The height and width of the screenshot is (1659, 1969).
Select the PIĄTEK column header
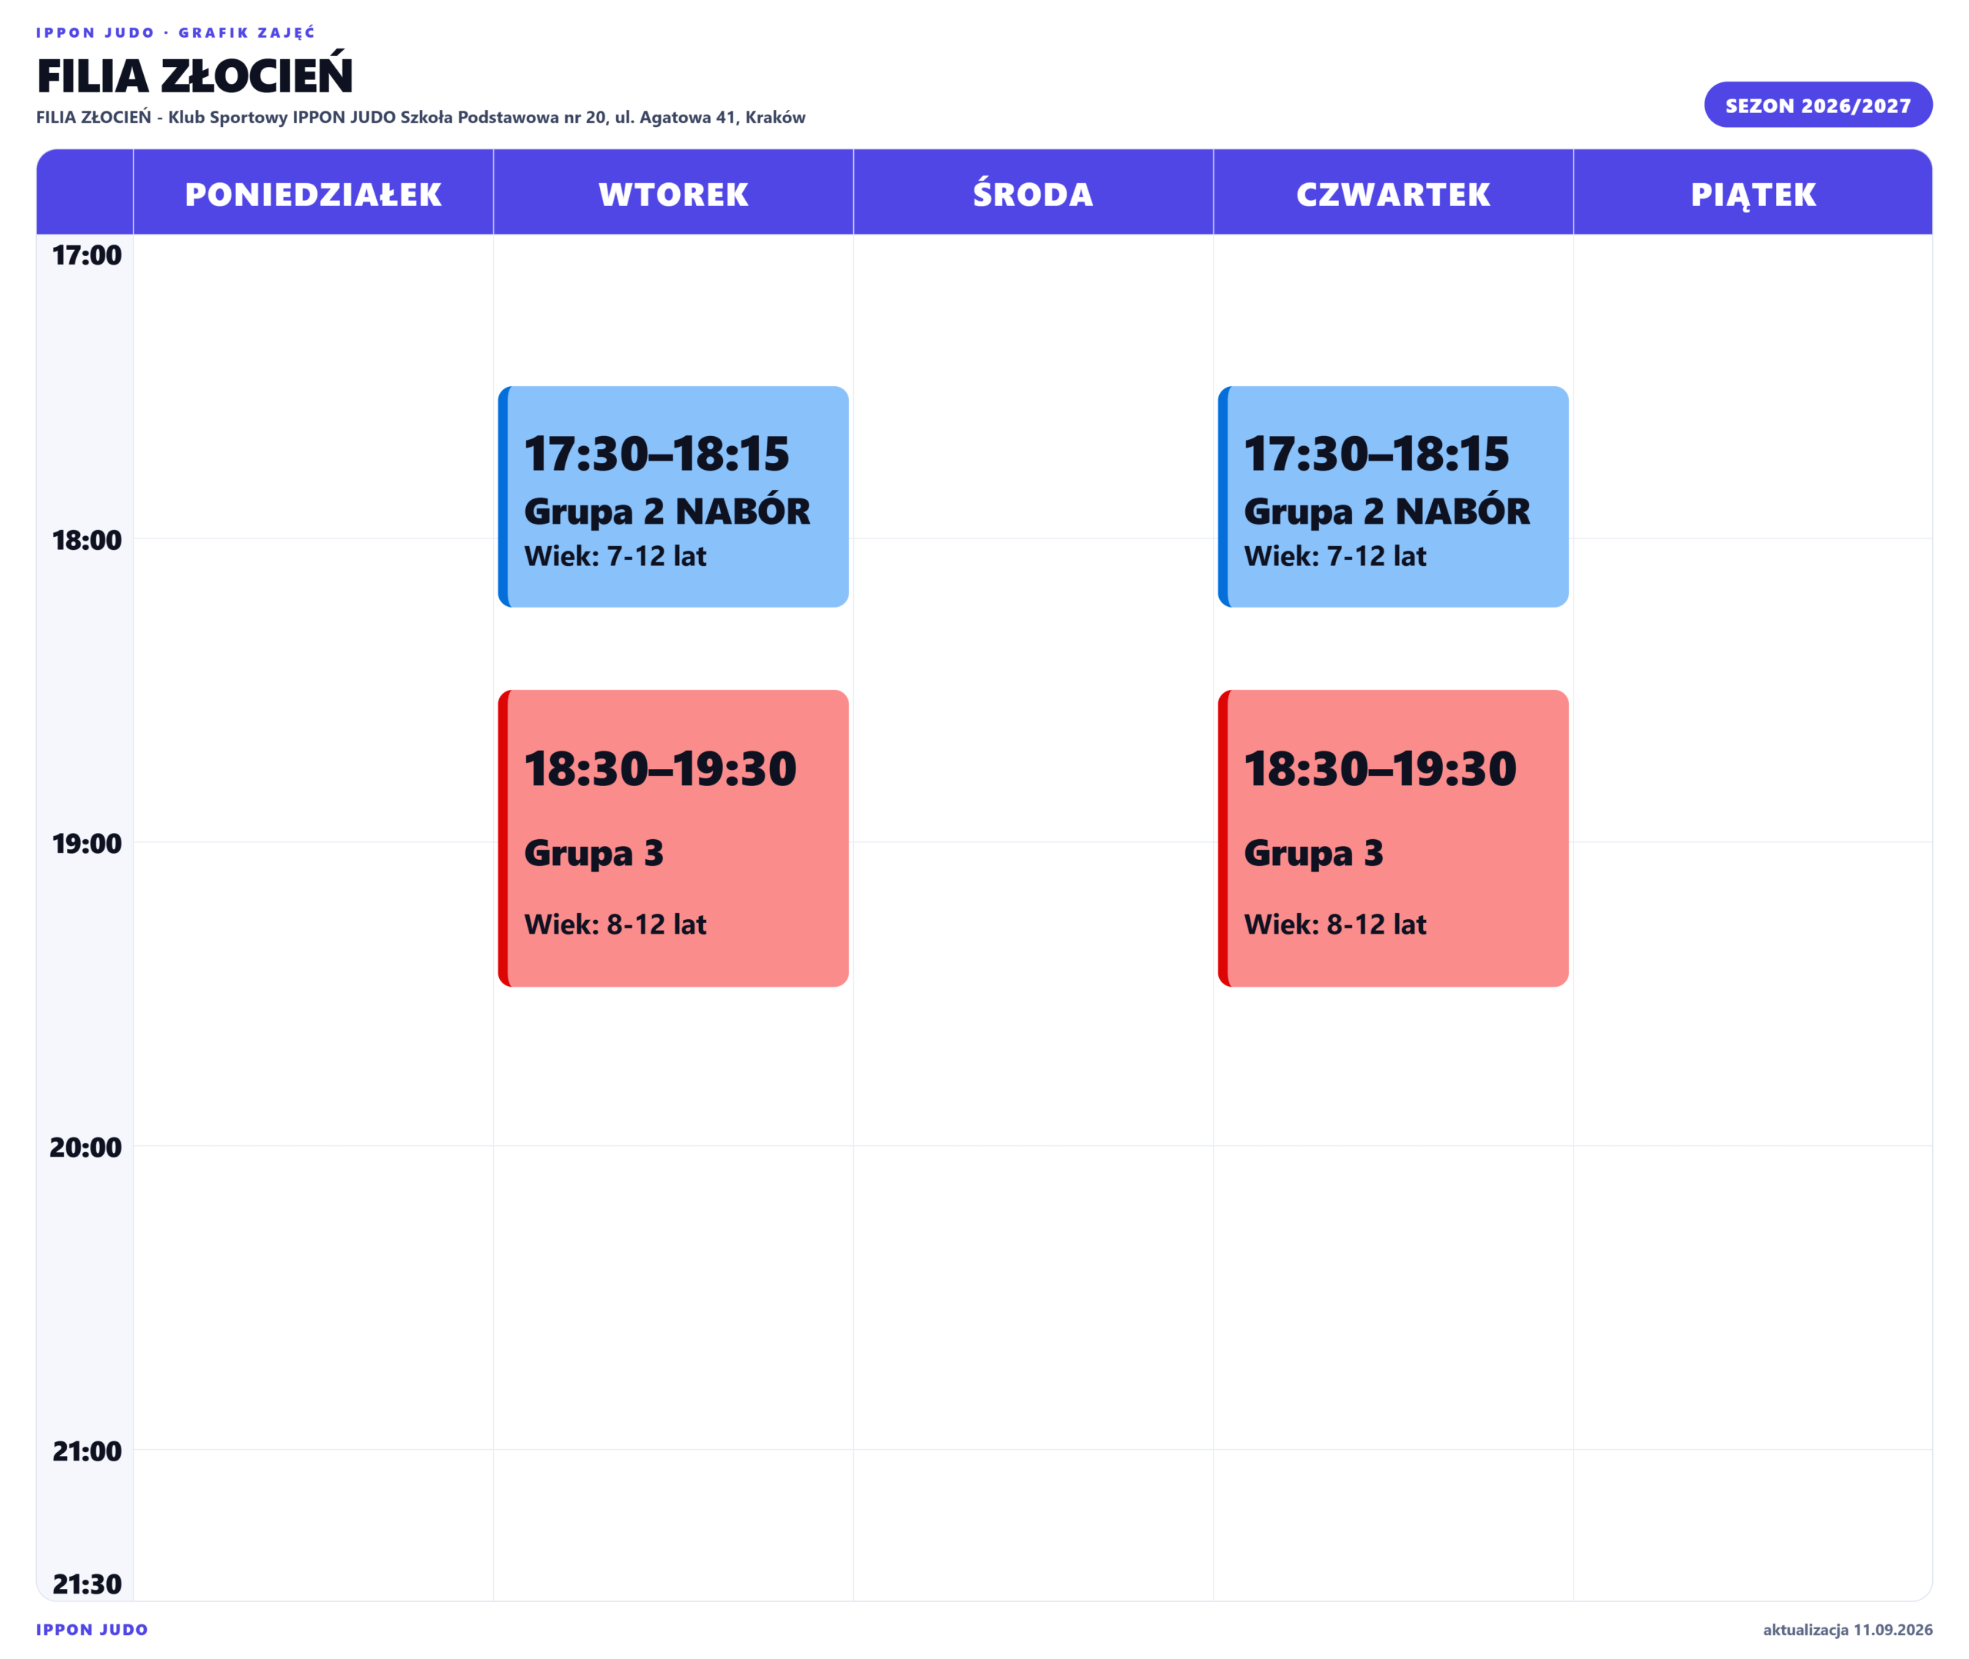[1753, 193]
